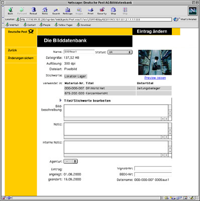Click the Bildbeschreibung text area

click(x=116, y=111)
